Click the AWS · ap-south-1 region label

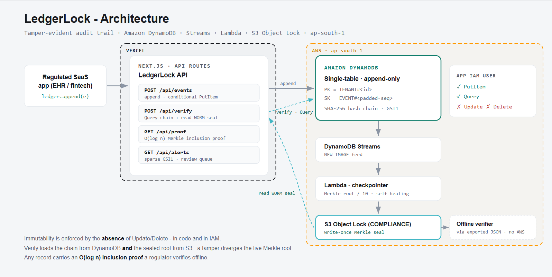[337, 50]
